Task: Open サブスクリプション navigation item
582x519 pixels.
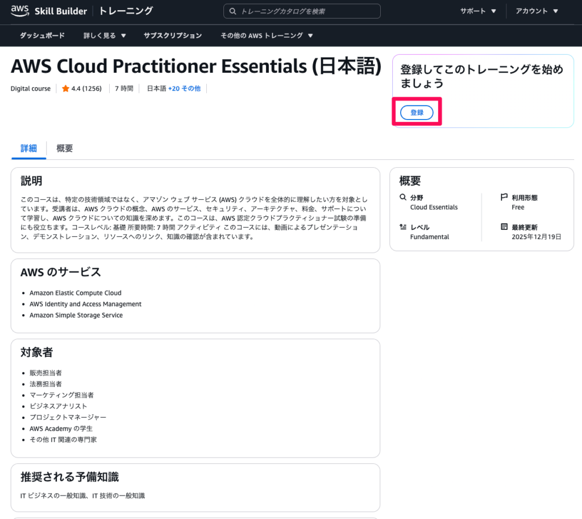Action: pos(173,35)
